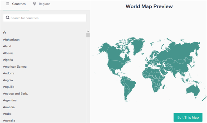The image size is (207, 123).
Task: Click the magnifying glass search icon
Action: (8, 18)
